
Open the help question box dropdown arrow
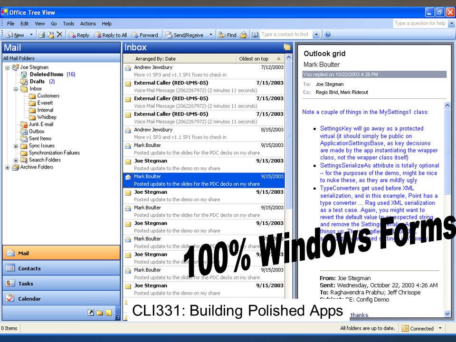pyautogui.click(x=452, y=23)
